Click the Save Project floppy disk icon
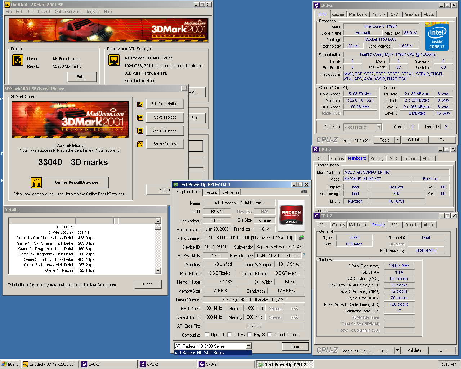This screenshot has height=369, width=461. [x=140, y=117]
